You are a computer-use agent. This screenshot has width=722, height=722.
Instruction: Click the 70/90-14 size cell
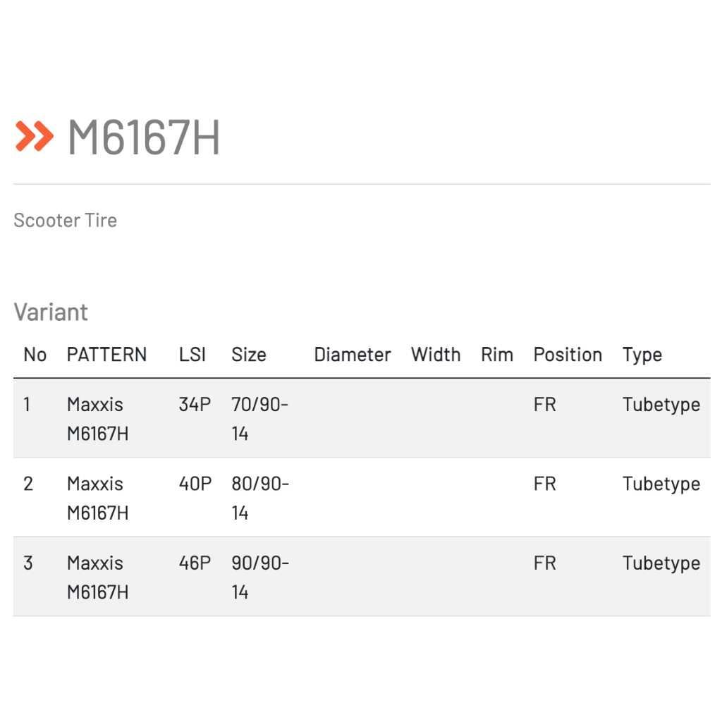259,419
